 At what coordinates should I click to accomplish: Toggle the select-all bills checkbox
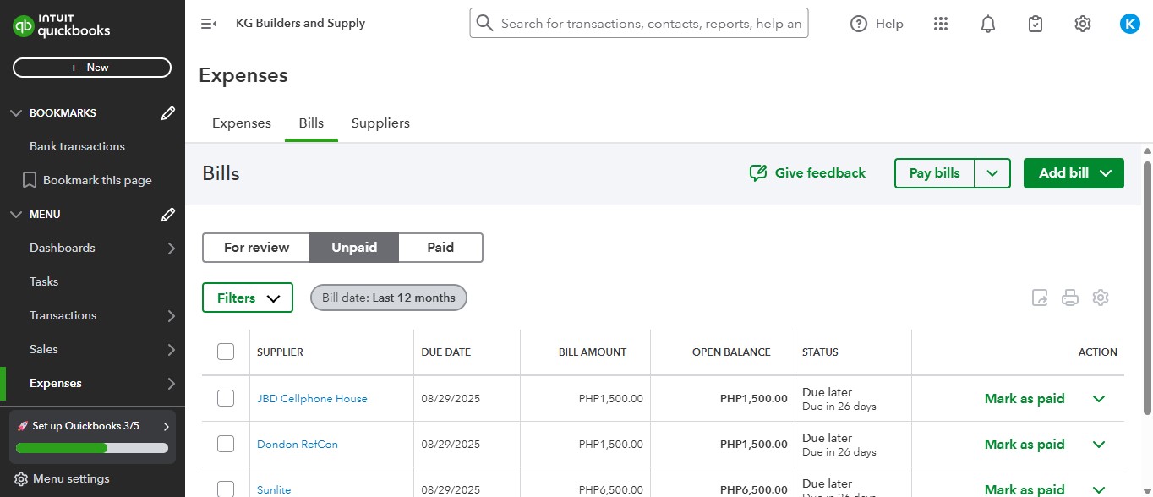click(x=226, y=352)
